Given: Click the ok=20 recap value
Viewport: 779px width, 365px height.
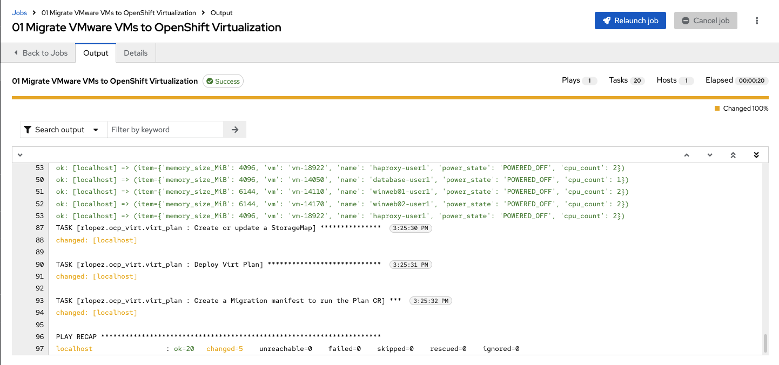Looking at the screenshot, I should click(184, 349).
